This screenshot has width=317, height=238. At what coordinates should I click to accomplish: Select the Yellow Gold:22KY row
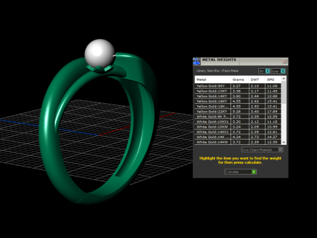click(x=238, y=112)
